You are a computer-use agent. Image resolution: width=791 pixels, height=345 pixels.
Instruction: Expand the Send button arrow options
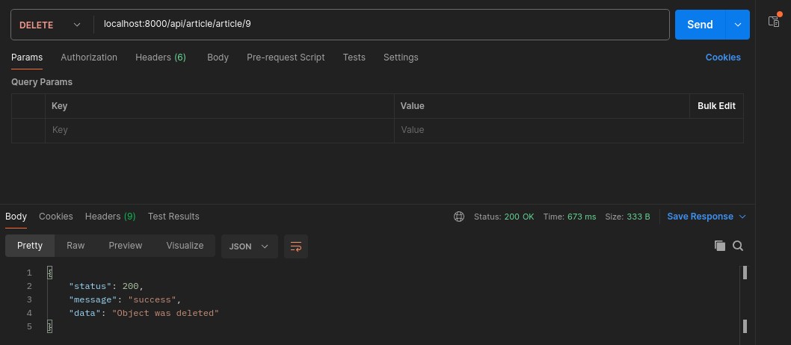(738, 25)
